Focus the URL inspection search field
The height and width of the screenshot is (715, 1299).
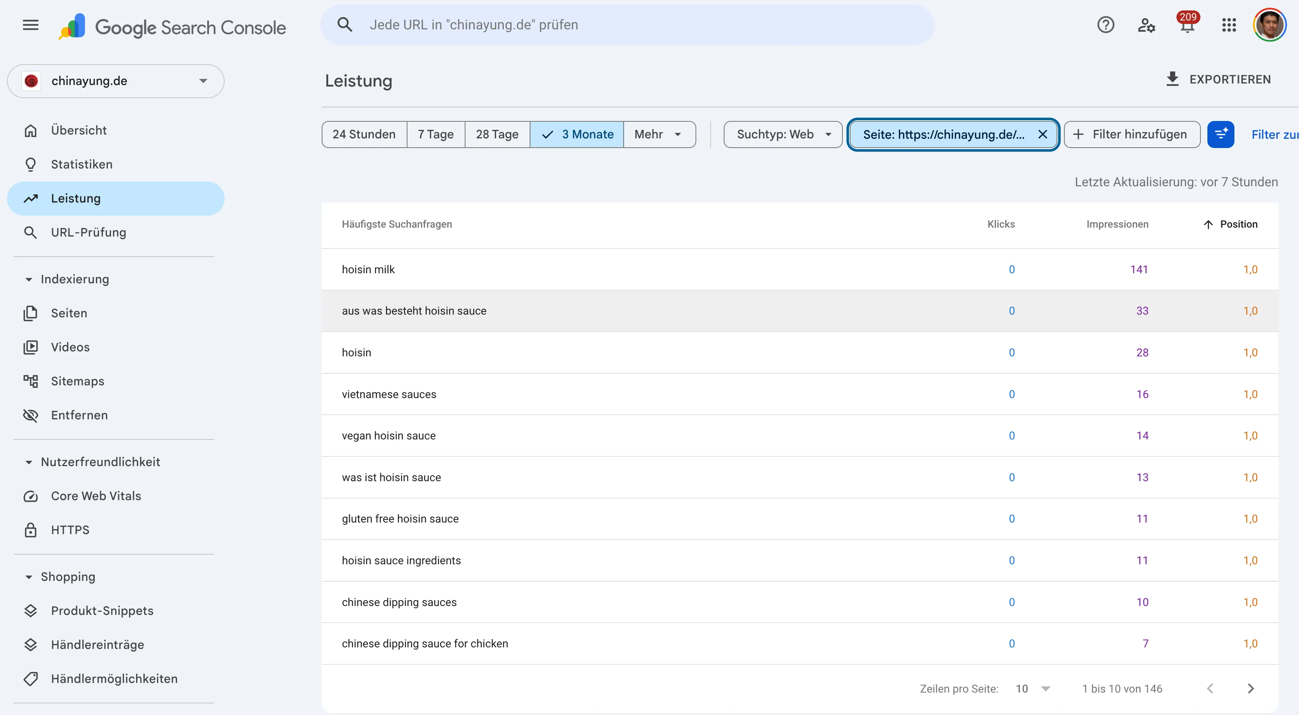[x=627, y=25]
